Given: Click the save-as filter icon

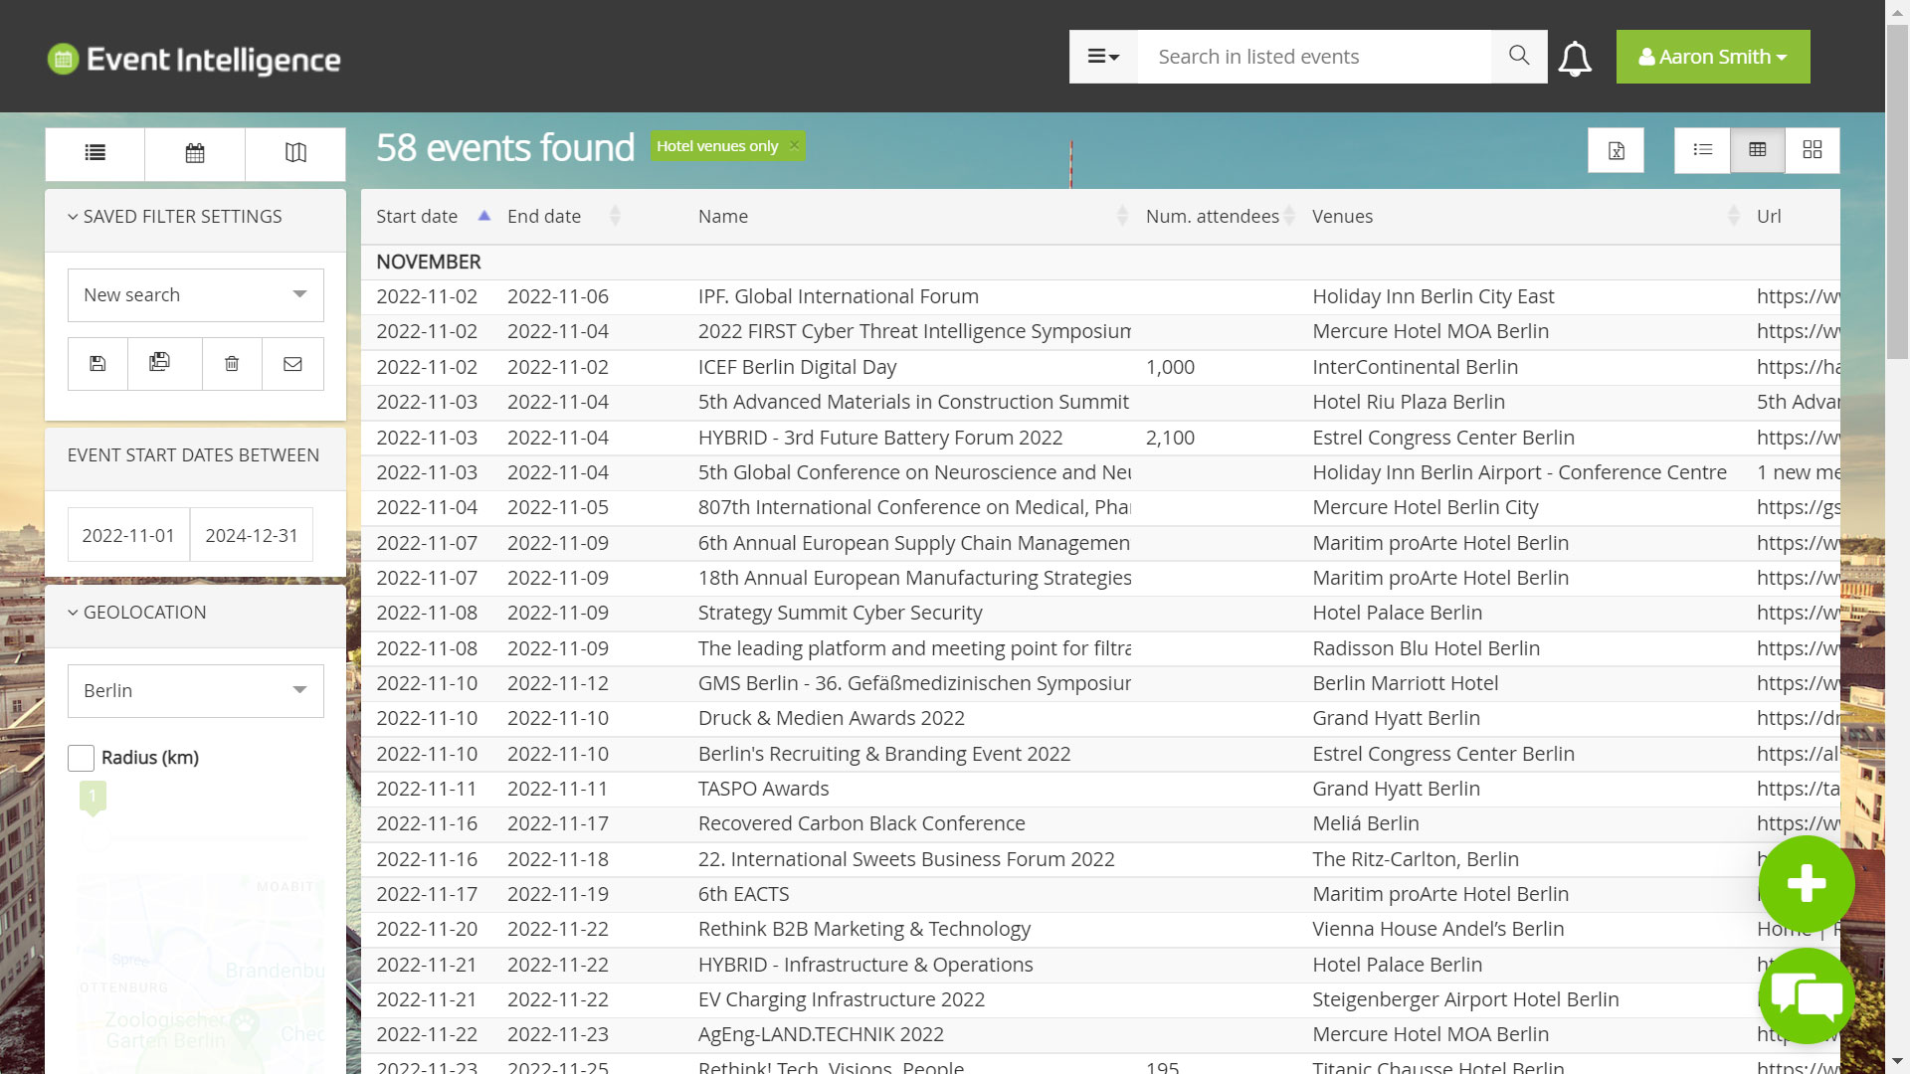Looking at the screenshot, I should (159, 364).
